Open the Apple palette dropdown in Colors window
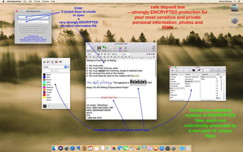Viewport: 243px width, 152px height. [x=55, y=67]
